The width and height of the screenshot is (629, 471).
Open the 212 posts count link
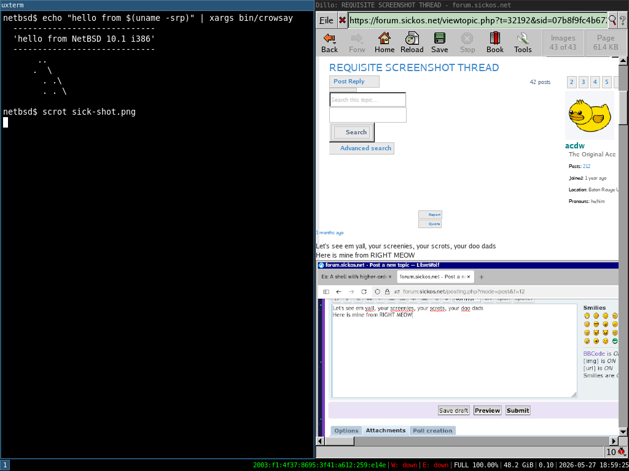587,166
